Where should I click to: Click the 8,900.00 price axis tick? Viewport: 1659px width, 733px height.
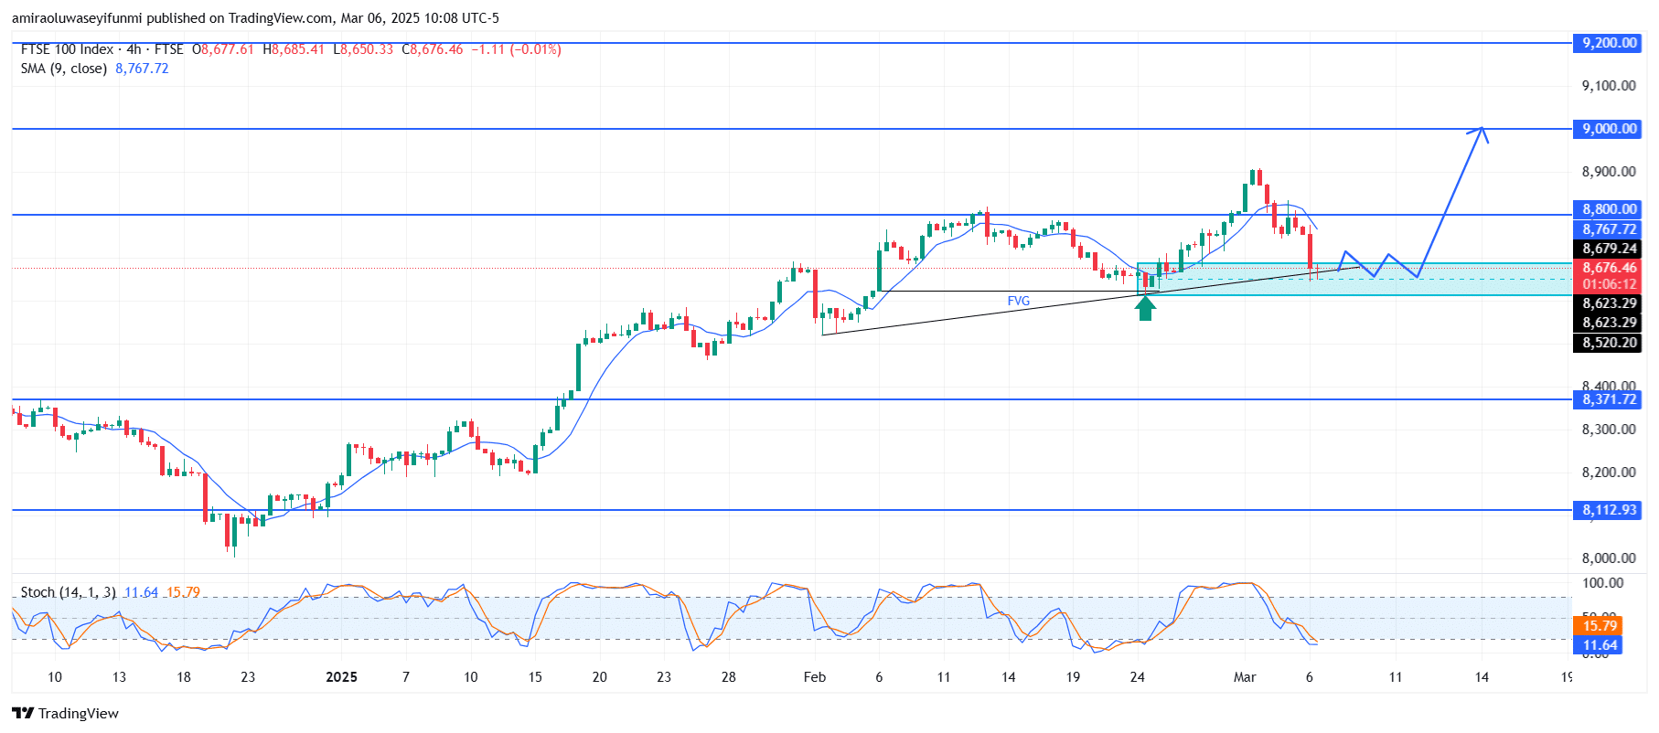pos(1609,172)
